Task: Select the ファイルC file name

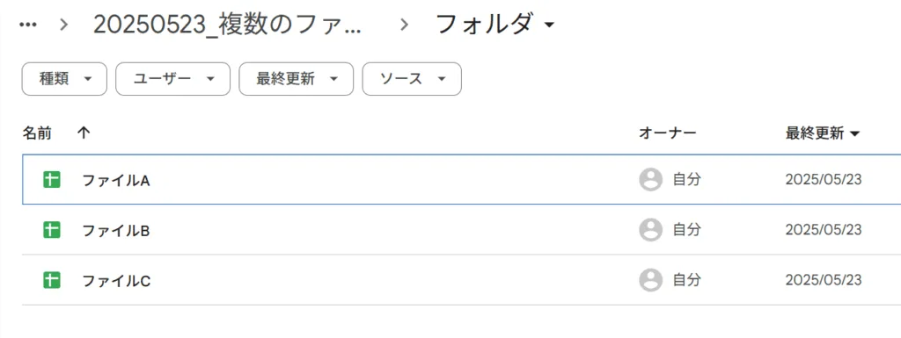Action: tap(116, 281)
